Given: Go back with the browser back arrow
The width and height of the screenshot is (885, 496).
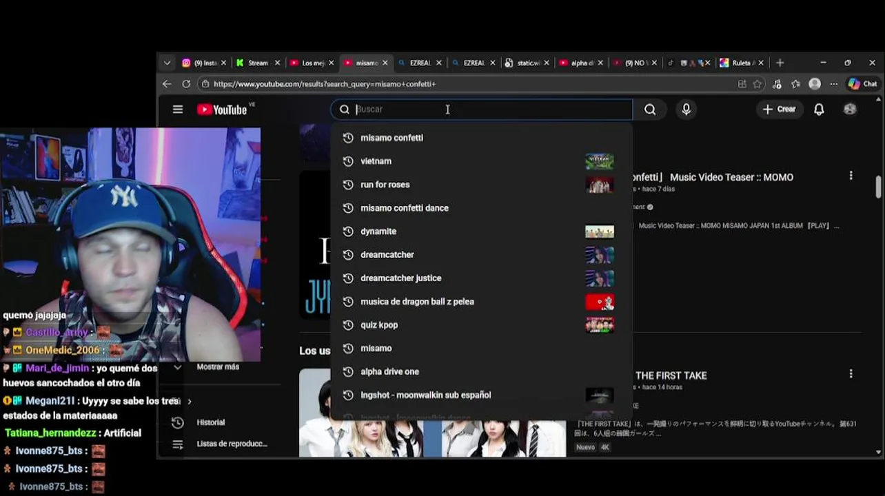Looking at the screenshot, I should tap(167, 84).
